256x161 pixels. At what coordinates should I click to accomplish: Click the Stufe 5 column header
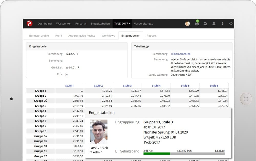(x=185, y=86)
